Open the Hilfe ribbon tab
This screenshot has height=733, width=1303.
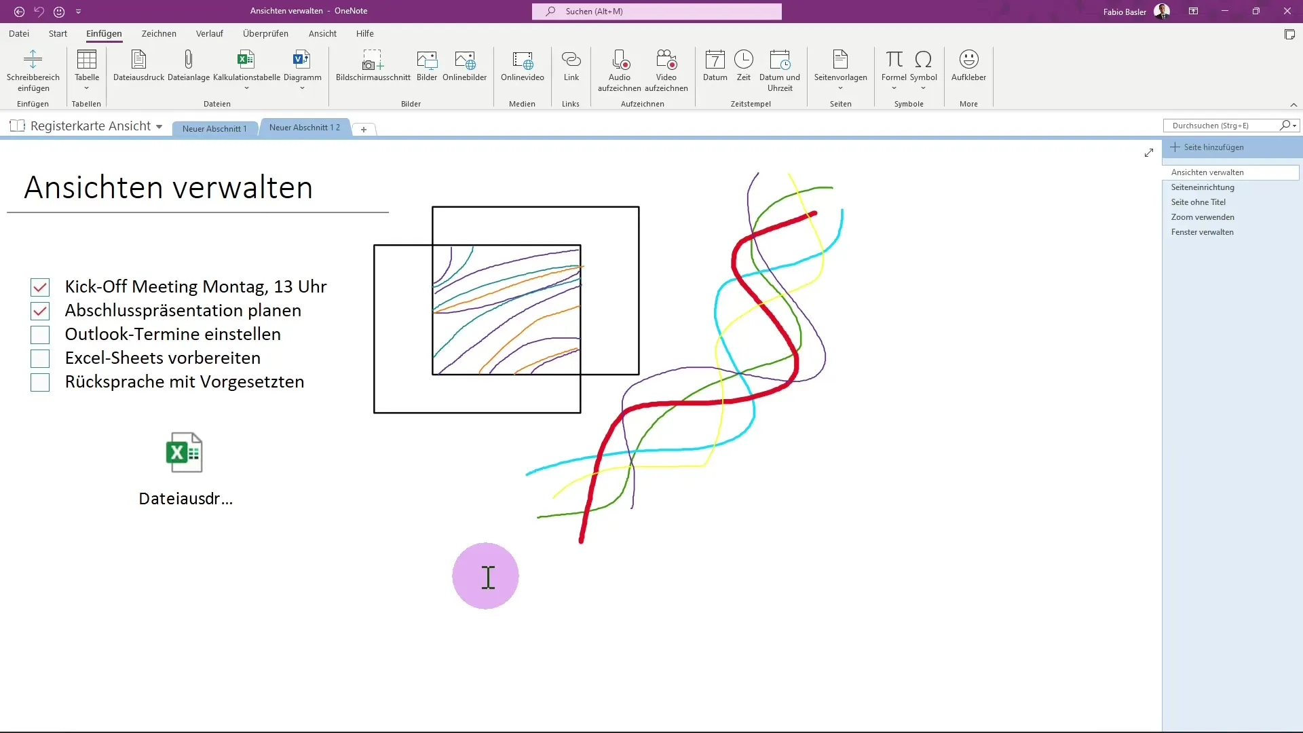[x=365, y=33]
